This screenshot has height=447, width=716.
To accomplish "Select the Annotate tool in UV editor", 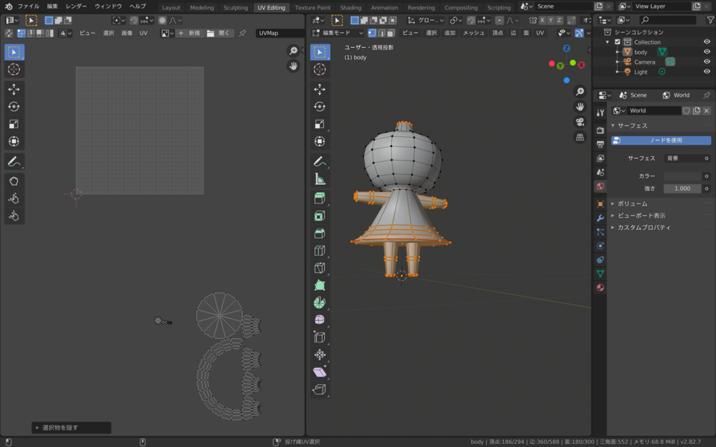I will 14,162.
